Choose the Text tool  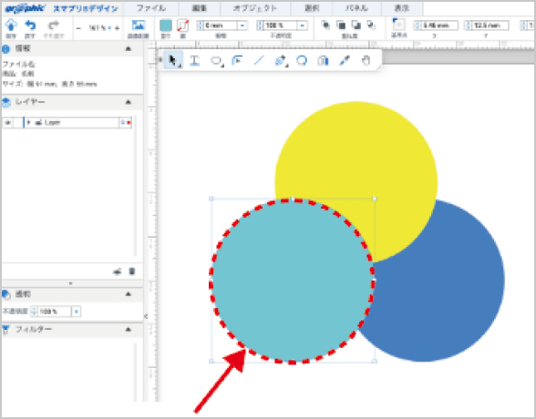coord(194,60)
